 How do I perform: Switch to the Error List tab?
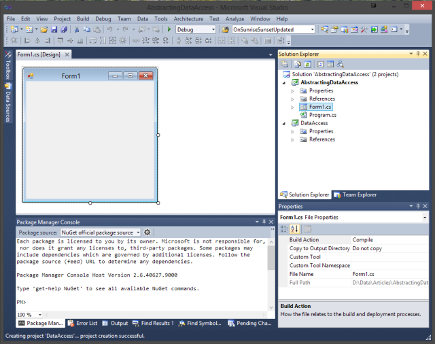[83, 323]
